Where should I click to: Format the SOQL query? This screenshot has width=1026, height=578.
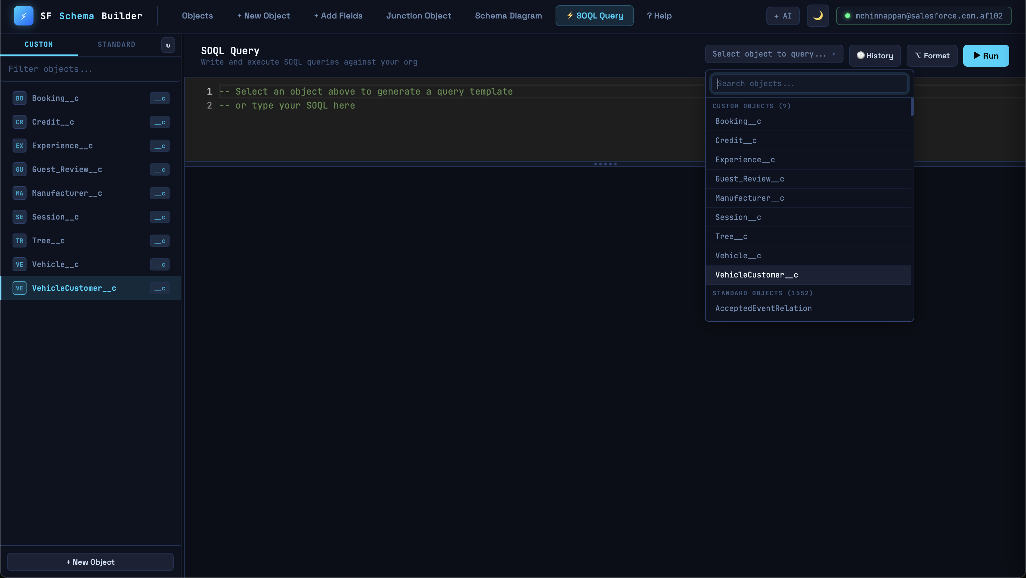point(932,56)
